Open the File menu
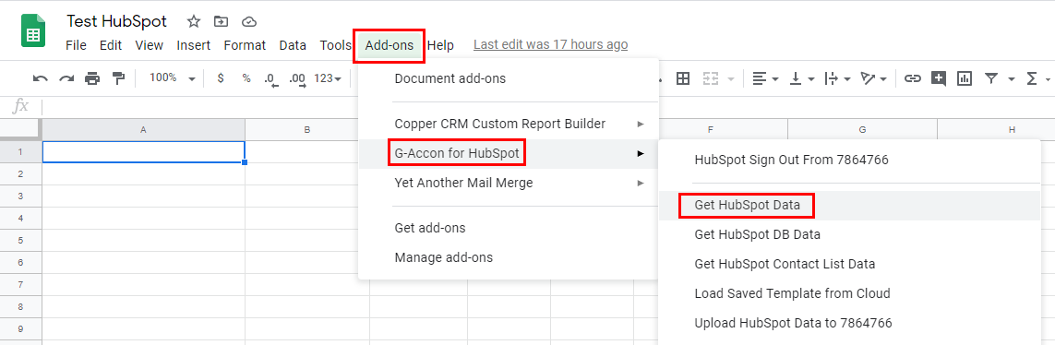The width and height of the screenshot is (1055, 345). (76, 45)
